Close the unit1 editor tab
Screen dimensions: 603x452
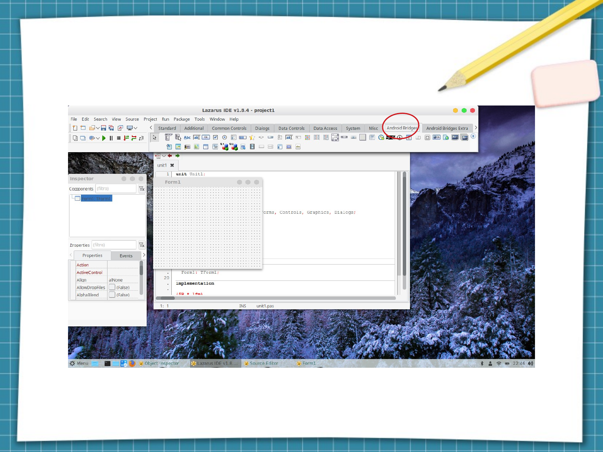[x=172, y=165]
